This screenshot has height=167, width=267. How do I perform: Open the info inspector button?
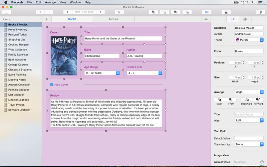[x=260, y=12]
